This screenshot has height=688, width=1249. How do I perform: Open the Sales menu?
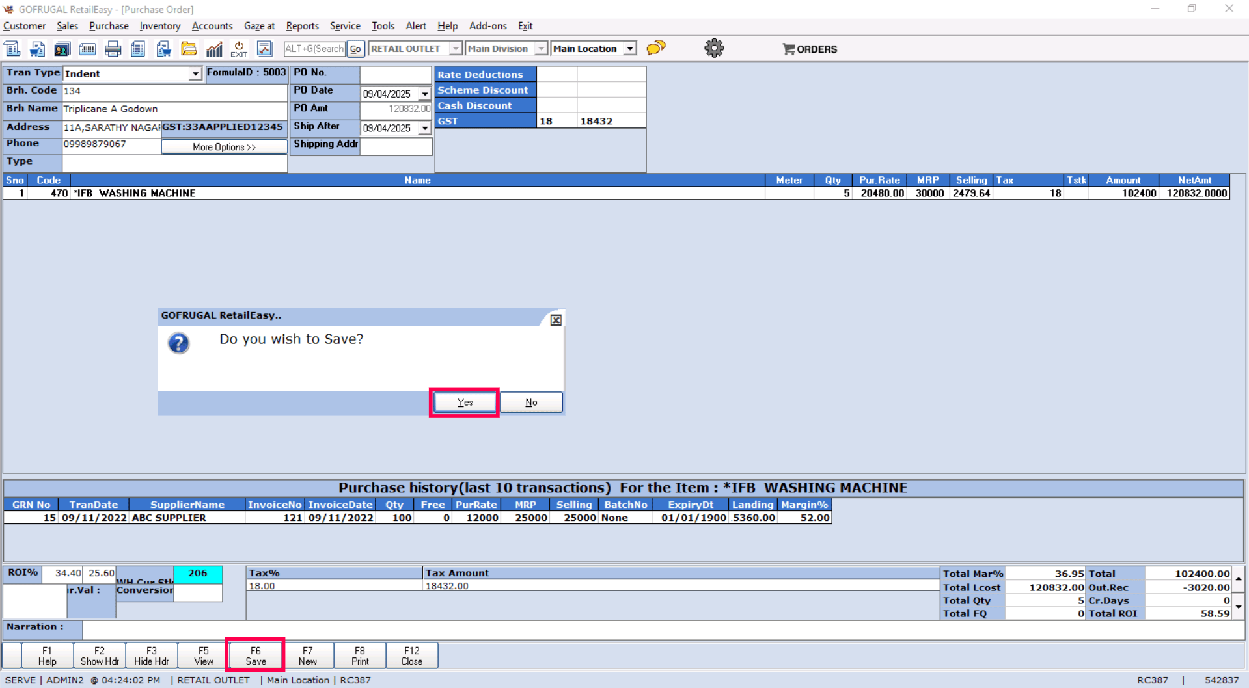[x=67, y=26]
